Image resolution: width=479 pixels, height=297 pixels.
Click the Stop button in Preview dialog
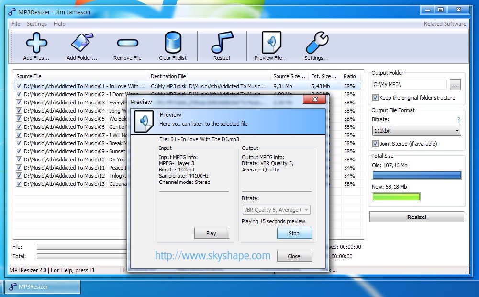[x=294, y=233]
